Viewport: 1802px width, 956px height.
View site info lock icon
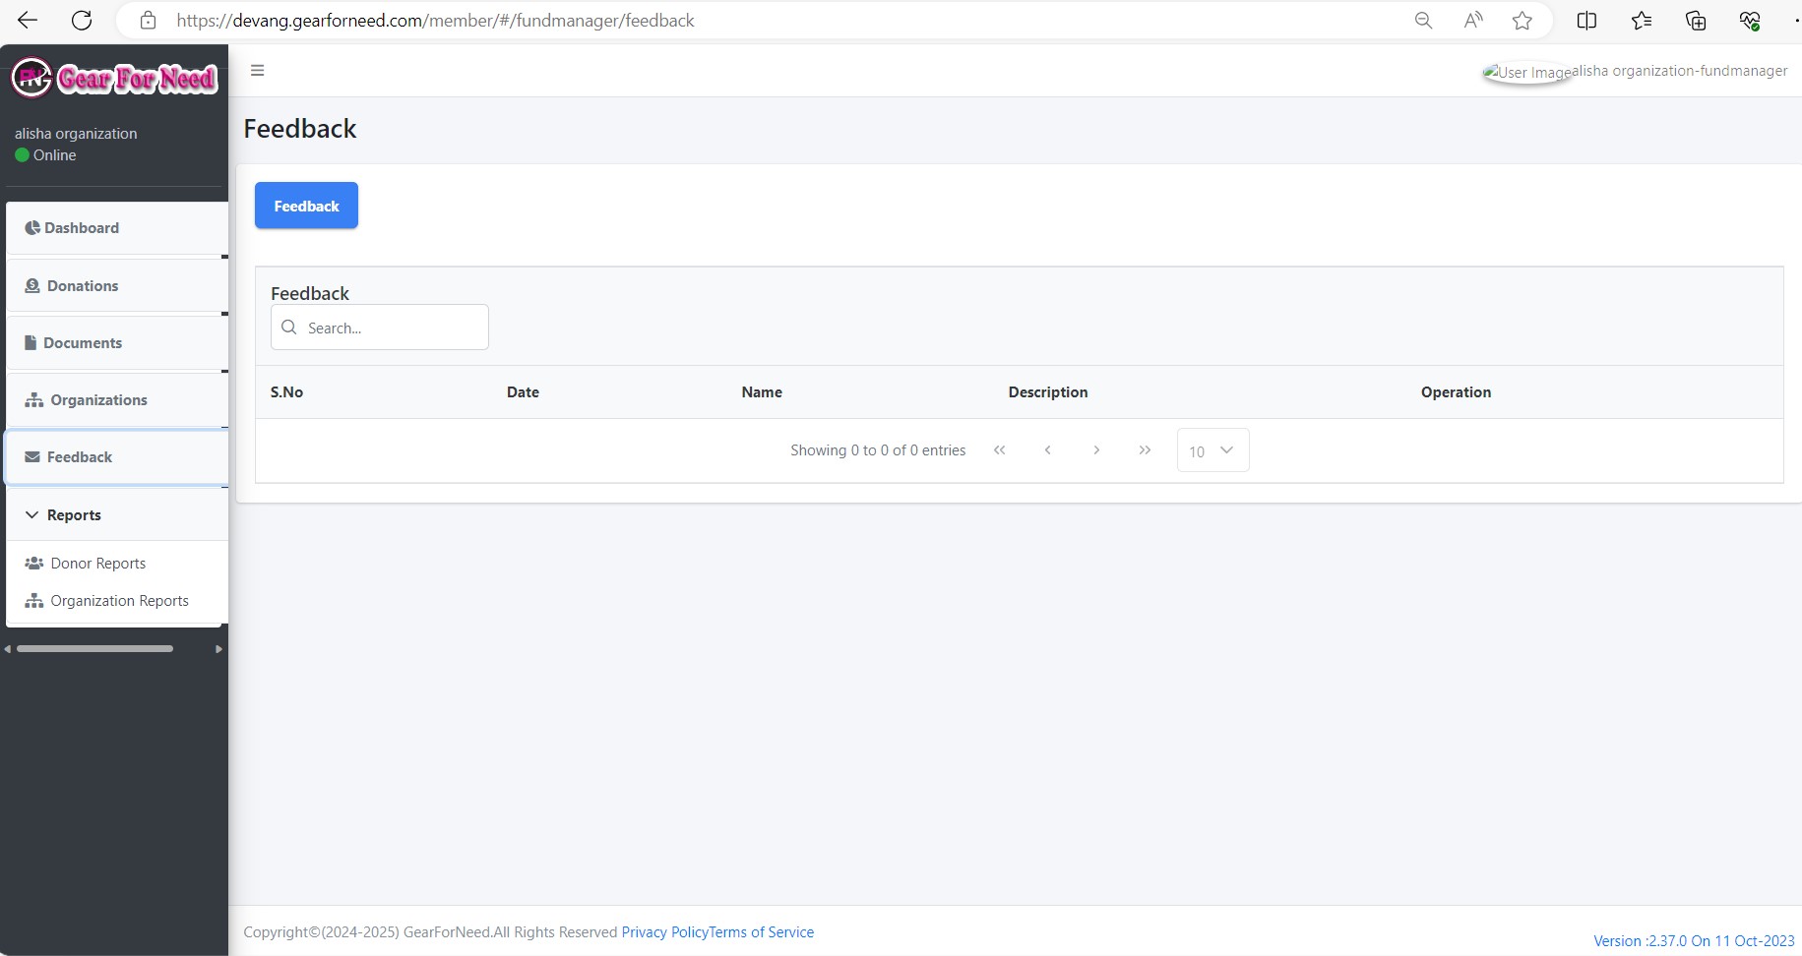click(x=148, y=20)
